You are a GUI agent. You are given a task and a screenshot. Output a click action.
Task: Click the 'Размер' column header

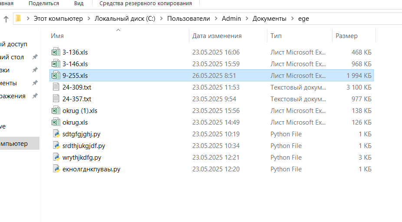coord(346,36)
